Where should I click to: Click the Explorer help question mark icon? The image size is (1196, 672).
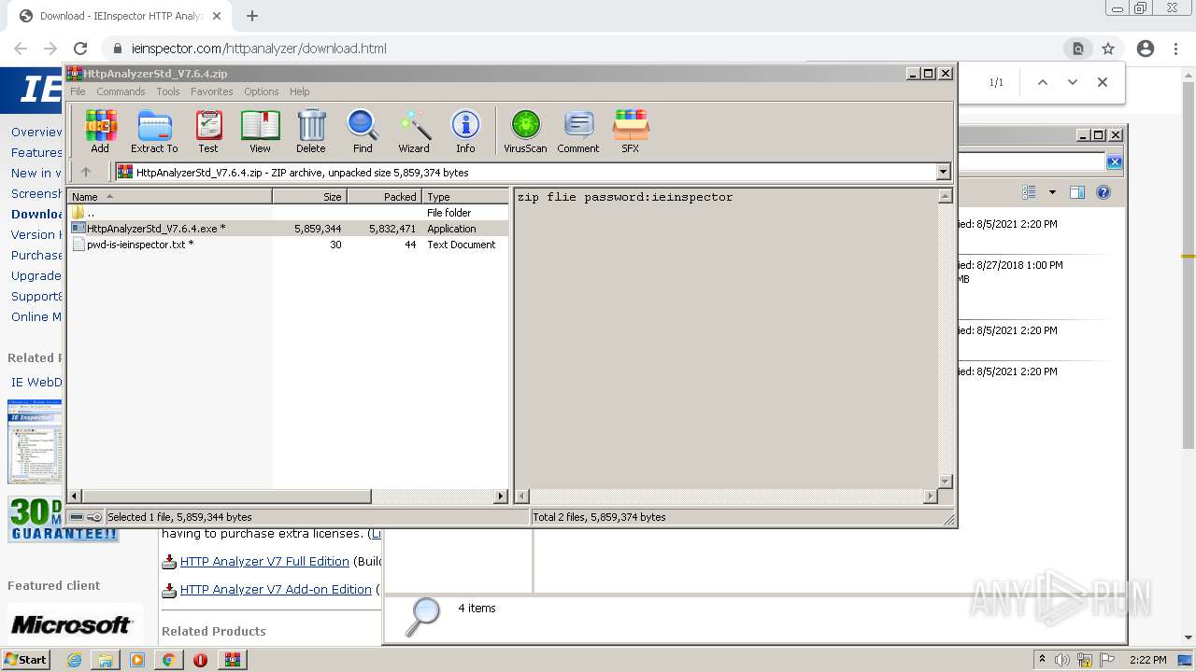tap(1103, 192)
